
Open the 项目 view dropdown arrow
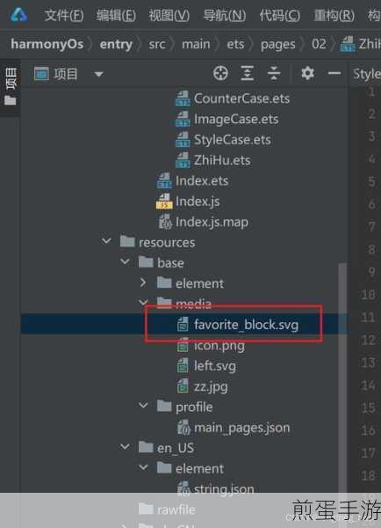tap(99, 74)
